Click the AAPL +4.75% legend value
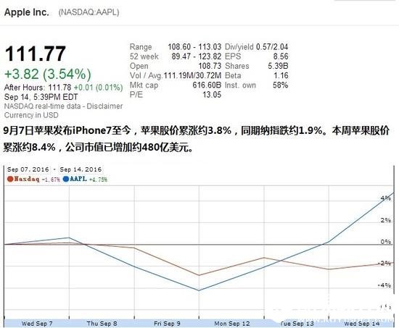The image size is (399, 328). click(x=98, y=180)
